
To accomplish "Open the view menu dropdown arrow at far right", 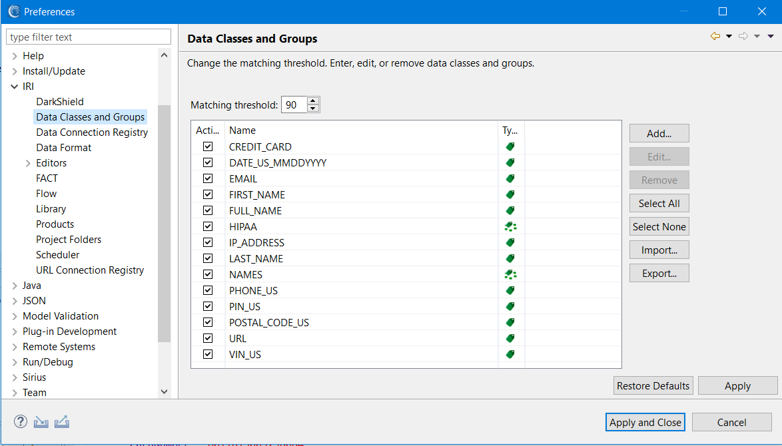I will coord(771,36).
